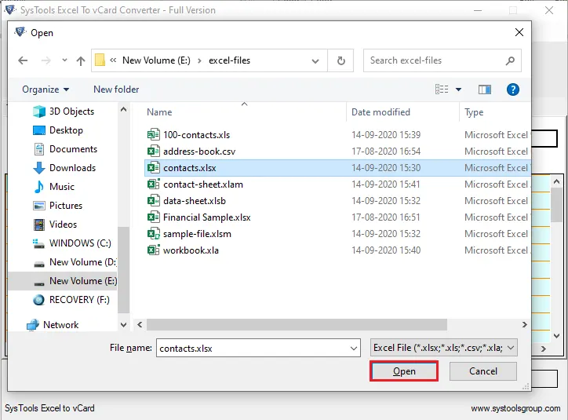Open the blue Help icon

click(x=512, y=89)
